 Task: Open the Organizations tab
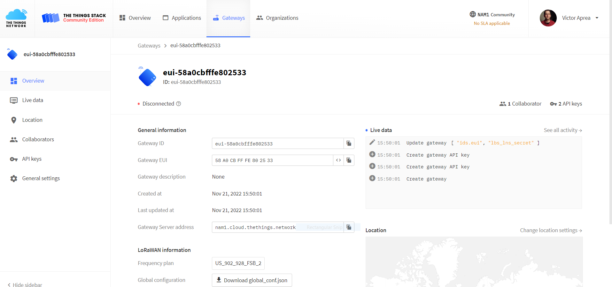[x=277, y=18]
